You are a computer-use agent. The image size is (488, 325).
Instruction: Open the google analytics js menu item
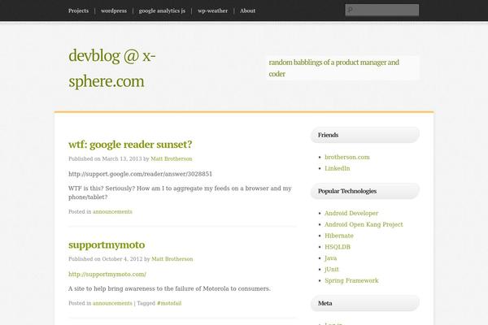[162, 11]
